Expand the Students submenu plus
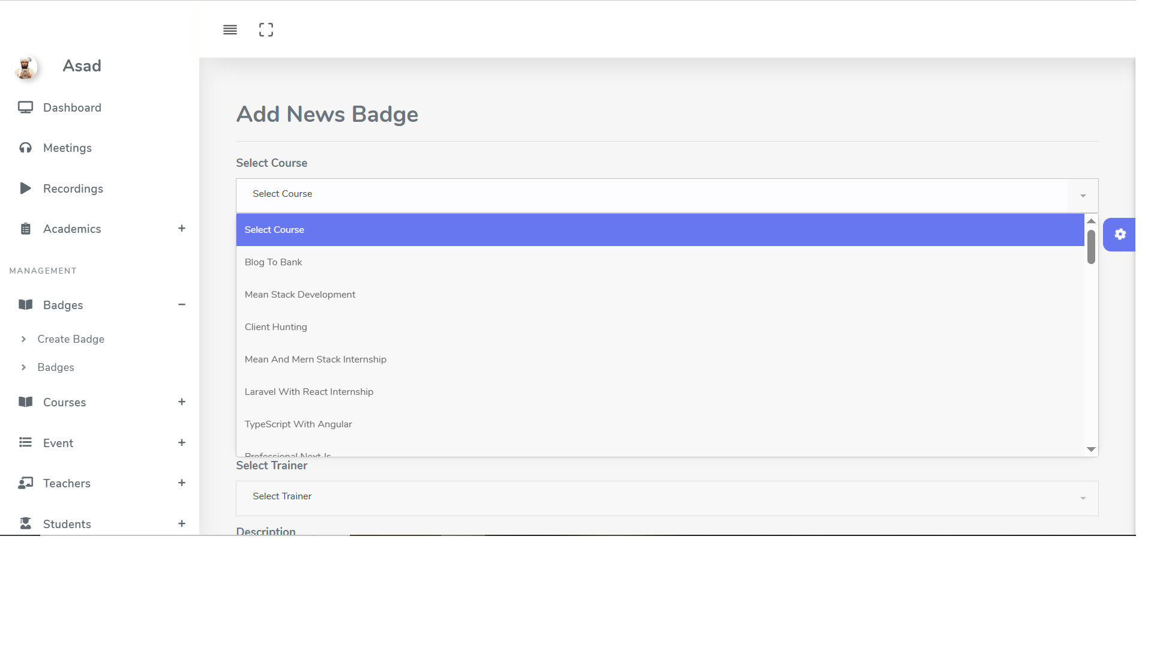This screenshot has height=653, width=1151. pos(182,524)
